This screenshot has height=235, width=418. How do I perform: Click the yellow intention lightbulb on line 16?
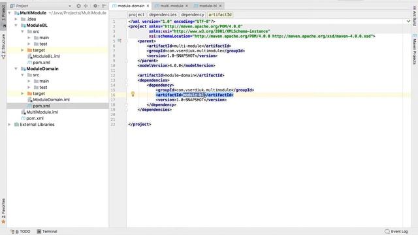(133, 94)
